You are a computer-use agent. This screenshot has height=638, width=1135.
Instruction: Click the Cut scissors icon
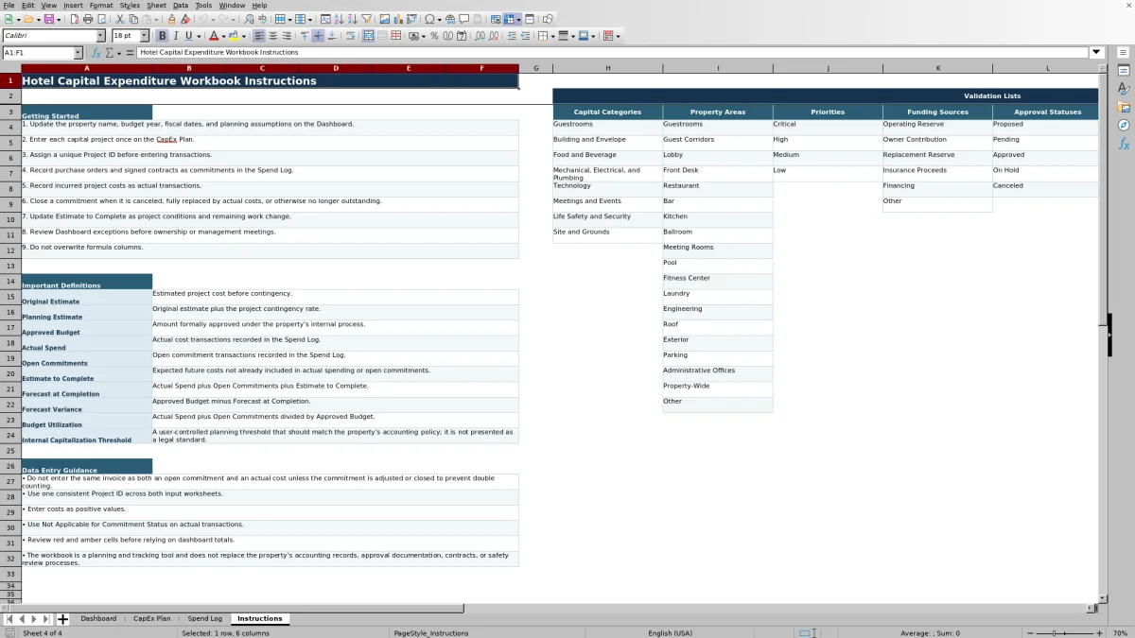pos(120,19)
